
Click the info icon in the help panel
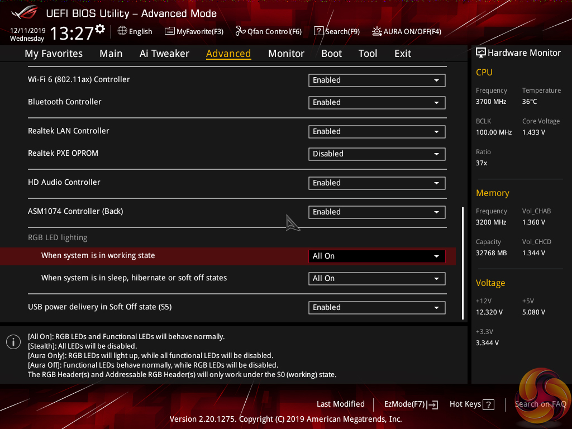13,342
